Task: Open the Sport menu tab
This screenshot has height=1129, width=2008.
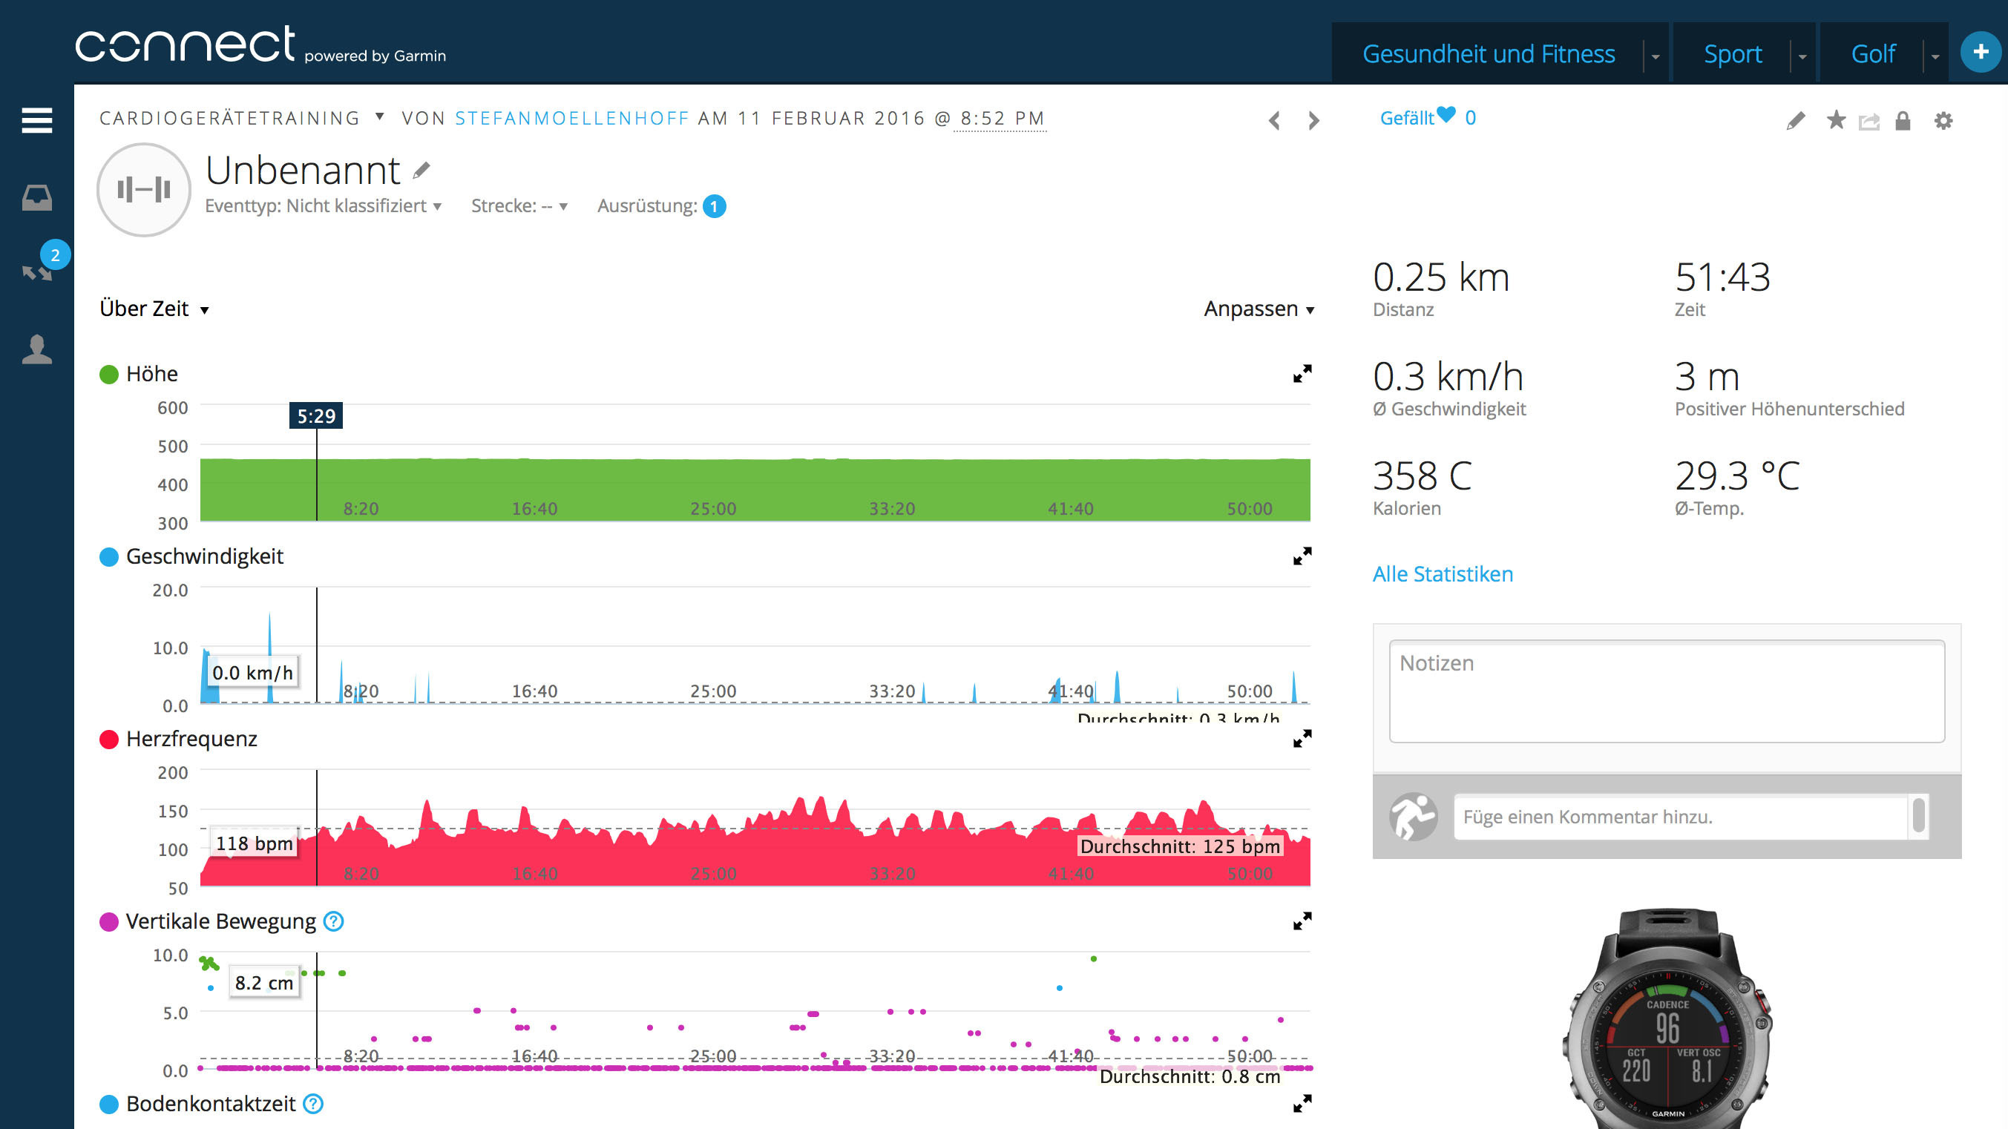Action: tap(1732, 53)
